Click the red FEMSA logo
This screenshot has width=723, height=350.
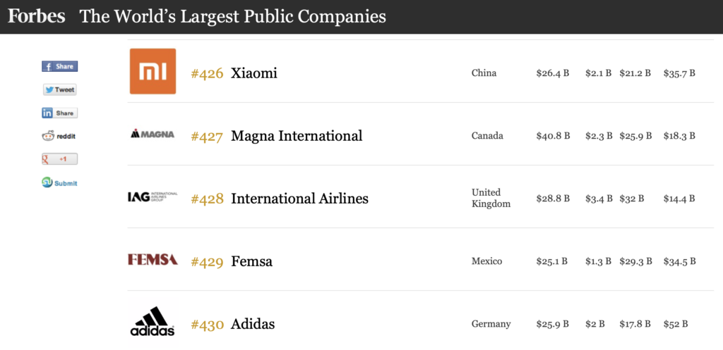pyautogui.click(x=153, y=259)
